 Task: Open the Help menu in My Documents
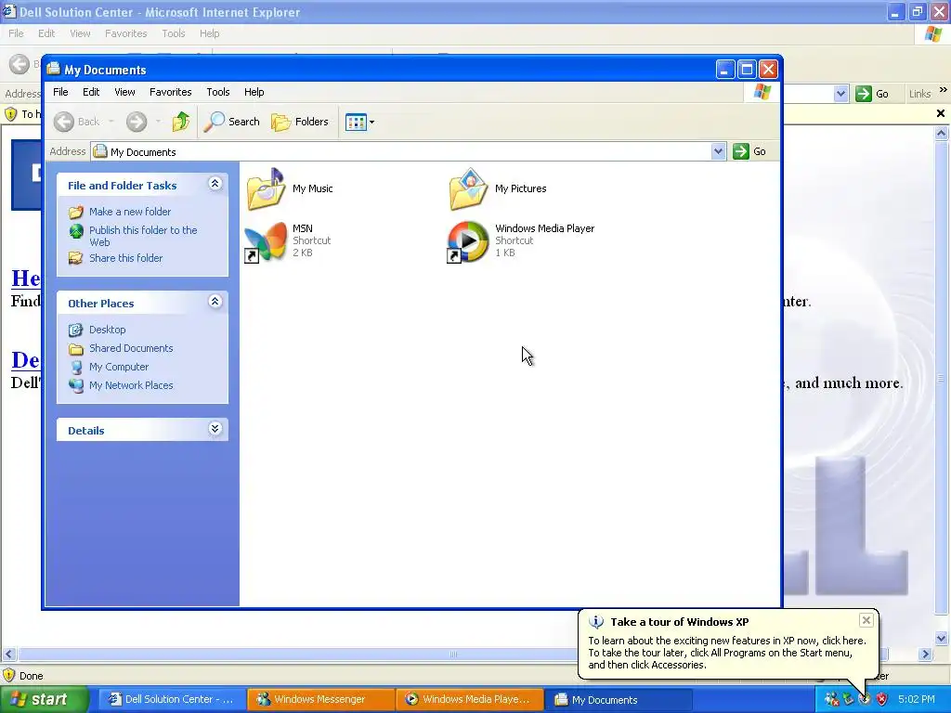pyautogui.click(x=254, y=92)
